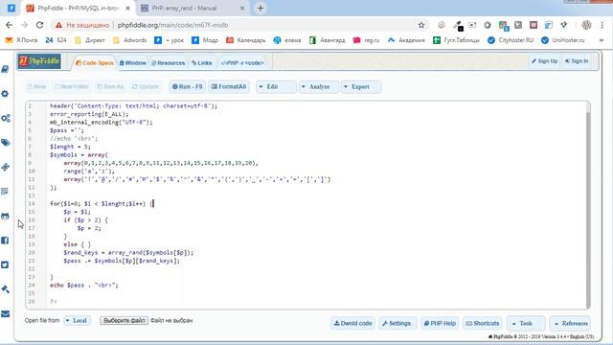
Task: Run the code with Run - F9
Action: point(188,87)
